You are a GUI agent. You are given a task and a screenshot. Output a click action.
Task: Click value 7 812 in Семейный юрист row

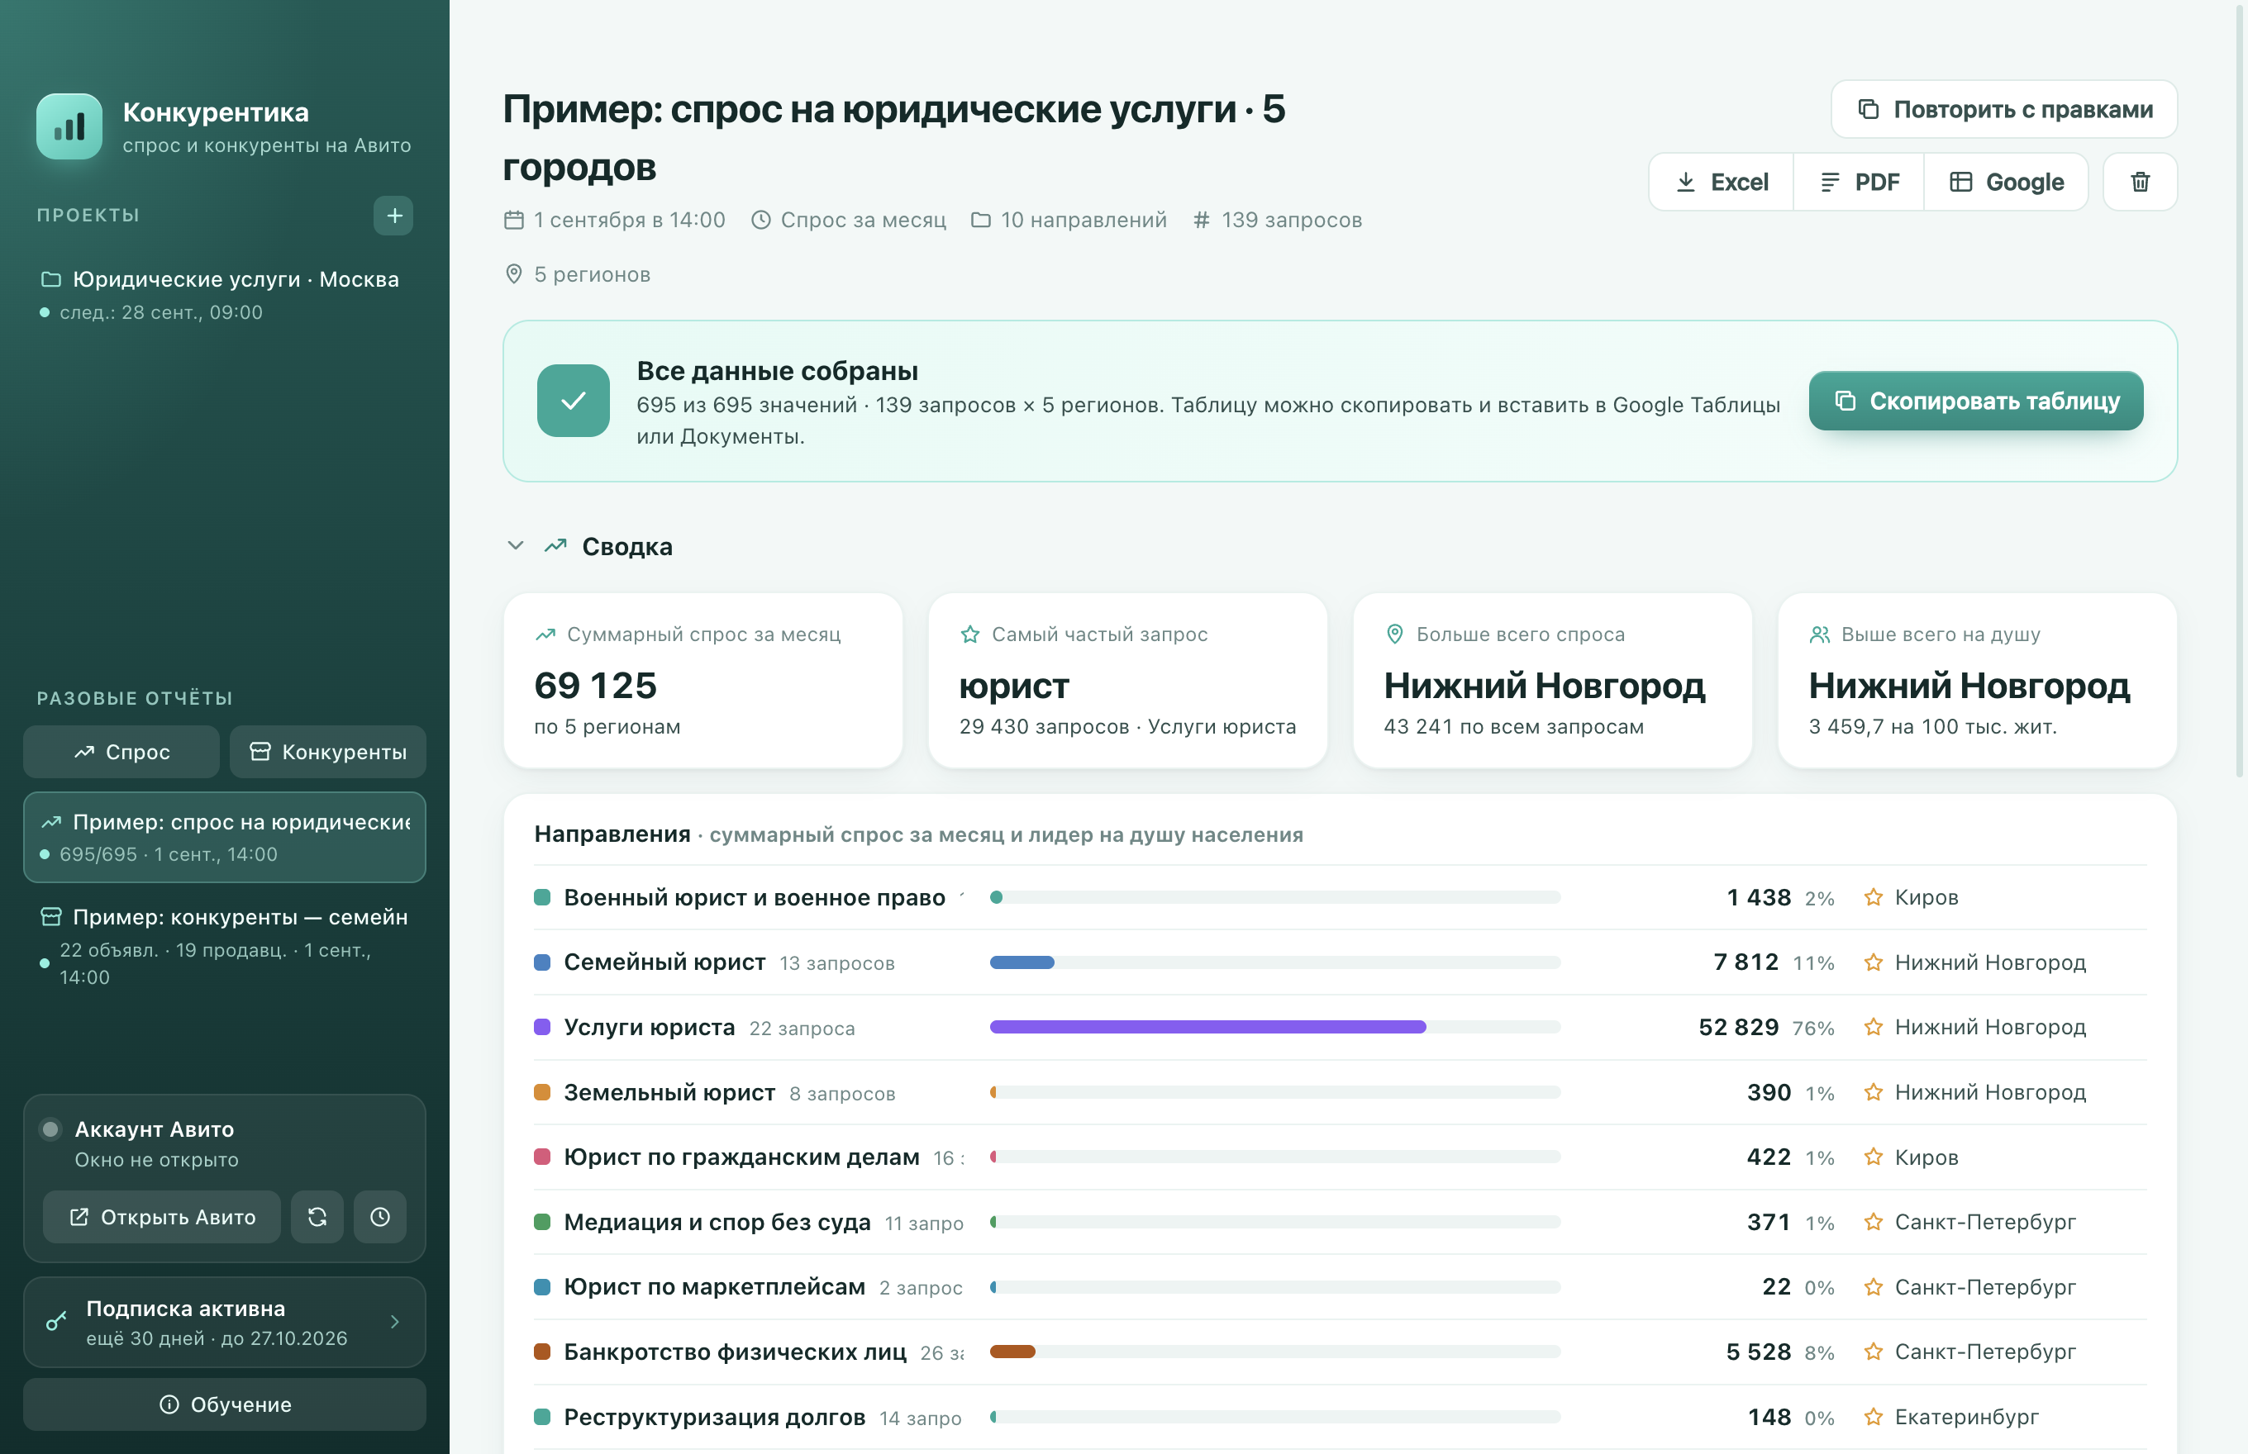(x=1746, y=962)
